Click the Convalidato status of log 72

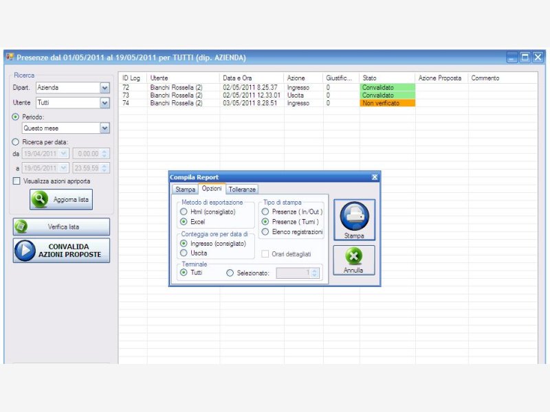coord(387,87)
